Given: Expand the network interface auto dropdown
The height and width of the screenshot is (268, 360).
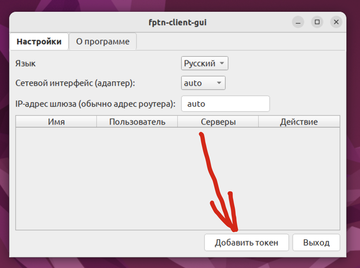Looking at the screenshot, I should [x=203, y=83].
